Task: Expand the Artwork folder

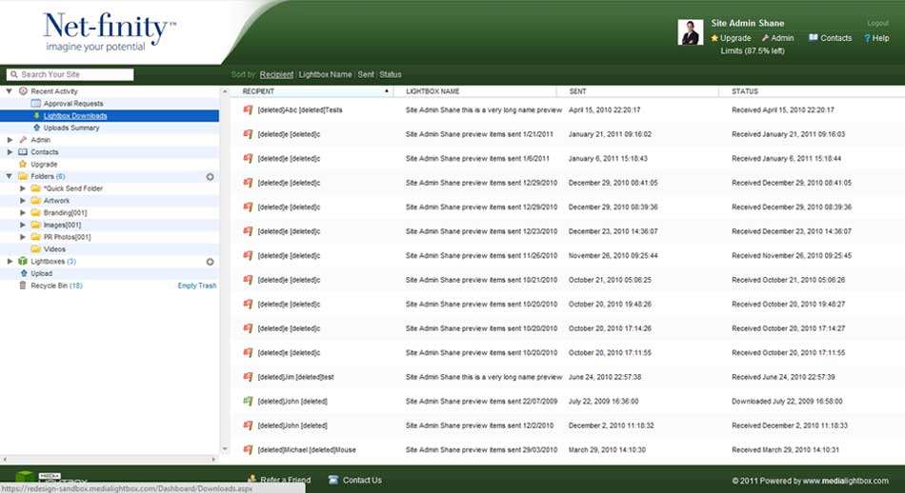Action: [23, 201]
